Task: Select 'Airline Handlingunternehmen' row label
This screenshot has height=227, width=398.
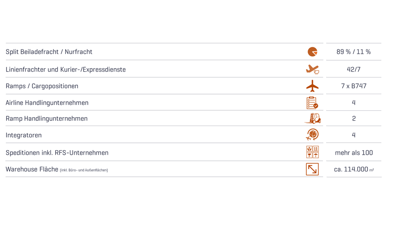Action: [47, 103]
